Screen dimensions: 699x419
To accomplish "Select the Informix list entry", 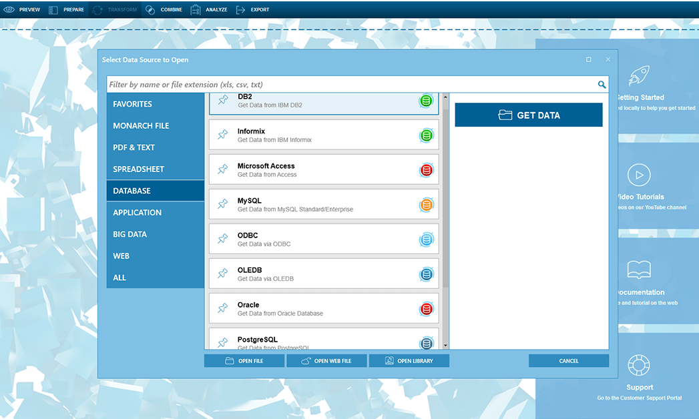I will [x=324, y=135].
